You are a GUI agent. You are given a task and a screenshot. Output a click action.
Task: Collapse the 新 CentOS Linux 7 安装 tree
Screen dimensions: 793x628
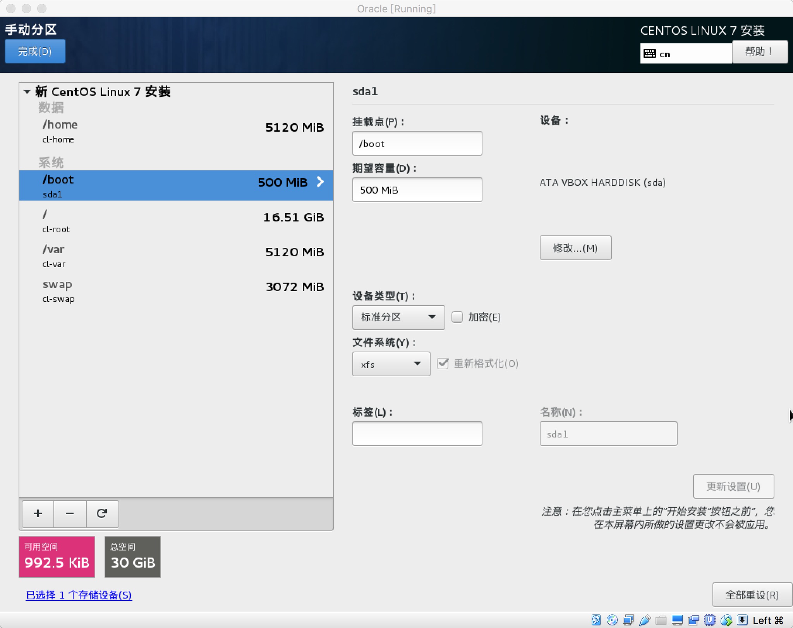tap(27, 92)
